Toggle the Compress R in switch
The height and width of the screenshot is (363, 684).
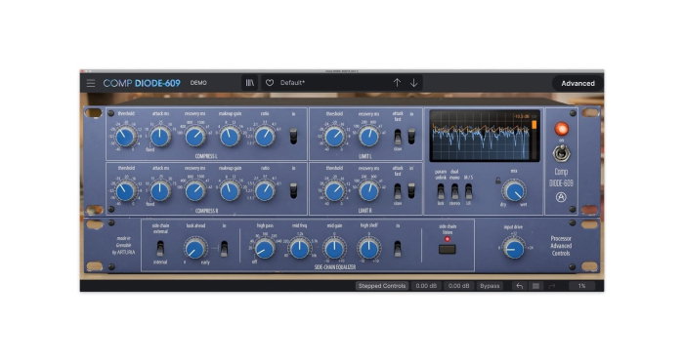293,191
